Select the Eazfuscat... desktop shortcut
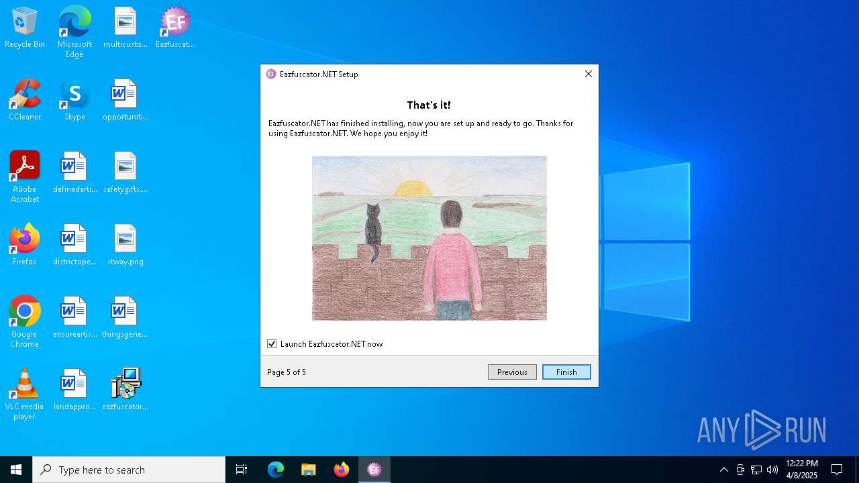Screen dimensions: 859x483 (174, 28)
